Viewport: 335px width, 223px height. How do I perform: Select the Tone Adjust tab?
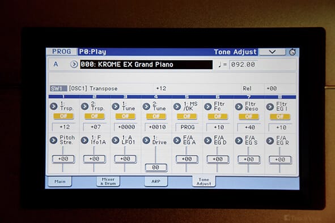click(x=204, y=181)
